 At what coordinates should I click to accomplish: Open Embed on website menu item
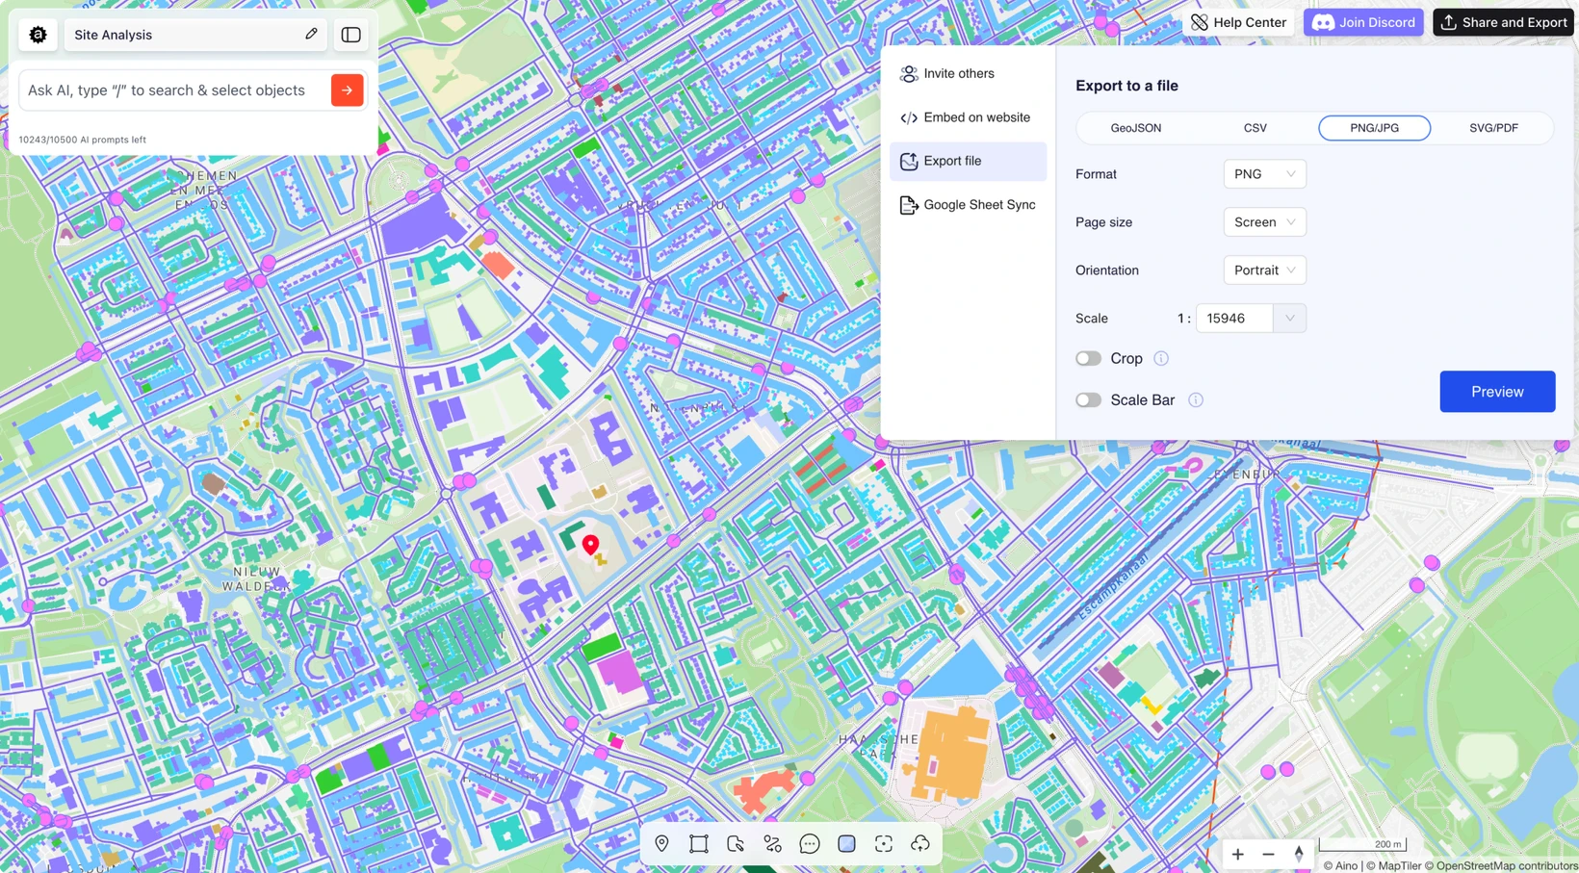(x=968, y=117)
